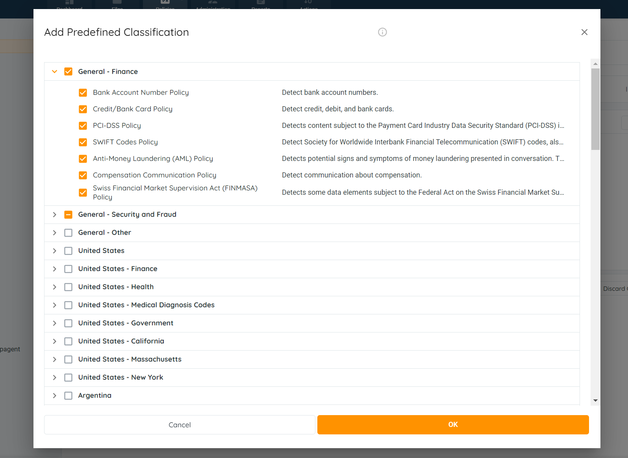Click the scrollbar up arrow
The width and height of the screenshot is (628, 458).
pyautogui.click(x=595, y=64)
